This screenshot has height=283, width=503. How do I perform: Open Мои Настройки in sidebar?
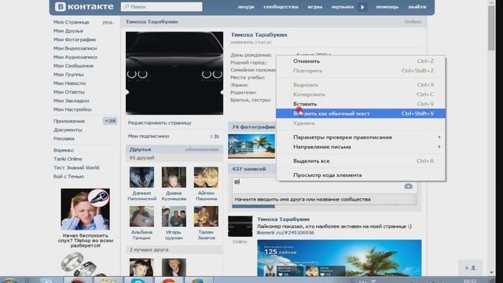tap(72, 109)
